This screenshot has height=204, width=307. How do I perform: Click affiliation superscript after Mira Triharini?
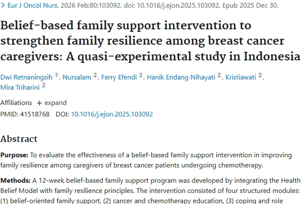click(43, 85)
